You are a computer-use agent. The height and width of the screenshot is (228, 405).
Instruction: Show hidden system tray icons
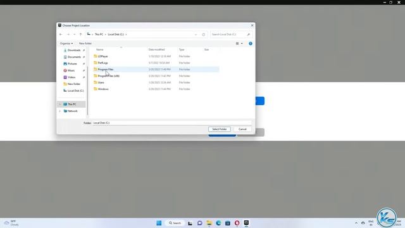coord(356,223)
